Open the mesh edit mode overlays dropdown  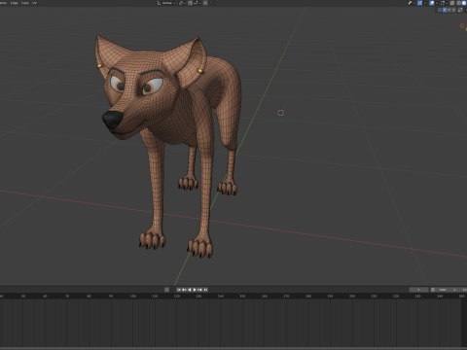(445, 3)
